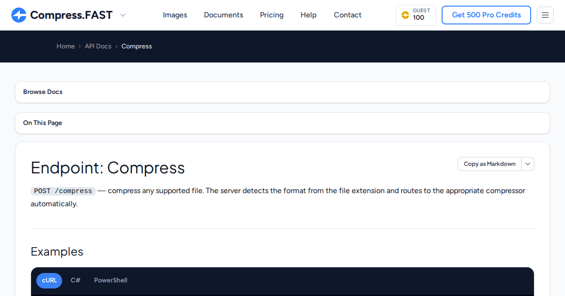Expand the On This Page panel

pyautogui.click(x=282, y=123)
